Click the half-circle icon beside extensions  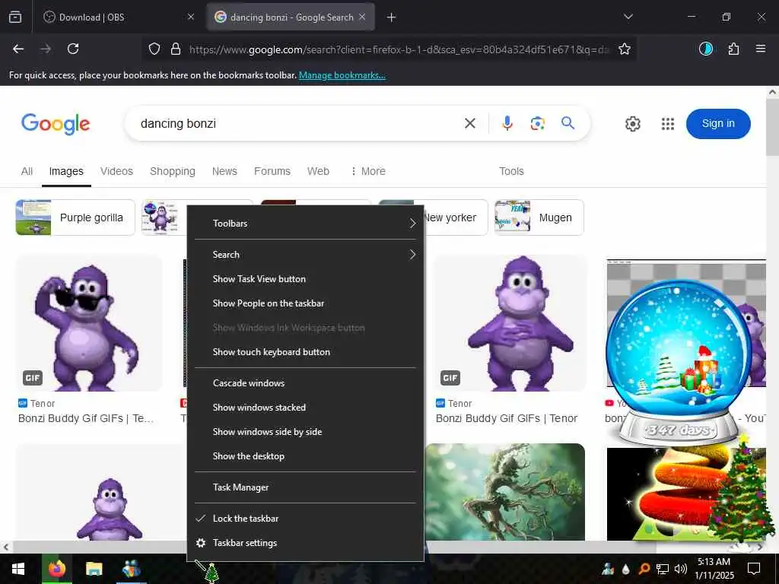coord(706,49)
